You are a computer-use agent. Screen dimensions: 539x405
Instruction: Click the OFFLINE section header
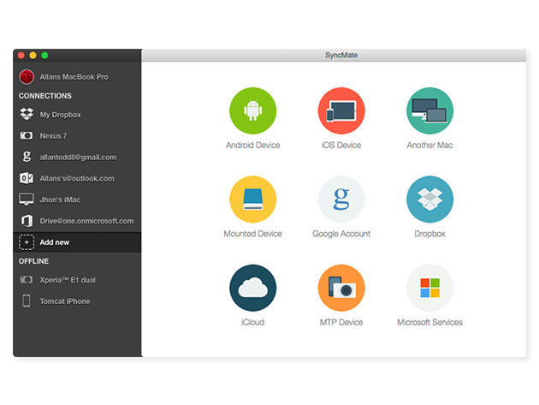coord(33,261)
